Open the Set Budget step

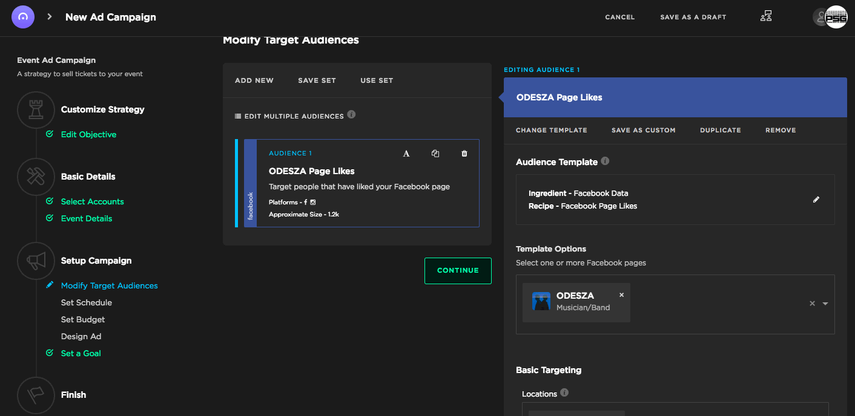[83, 319]
